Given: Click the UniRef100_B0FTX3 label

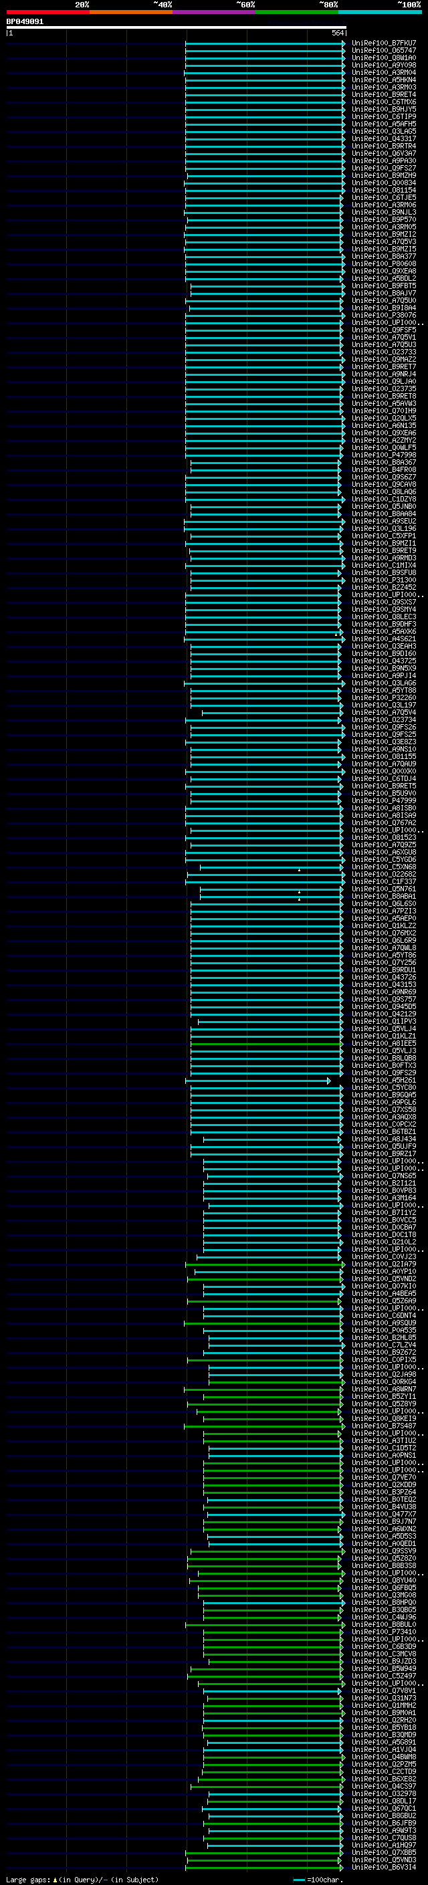Looking at the screenshot, I should point(383,1065).
